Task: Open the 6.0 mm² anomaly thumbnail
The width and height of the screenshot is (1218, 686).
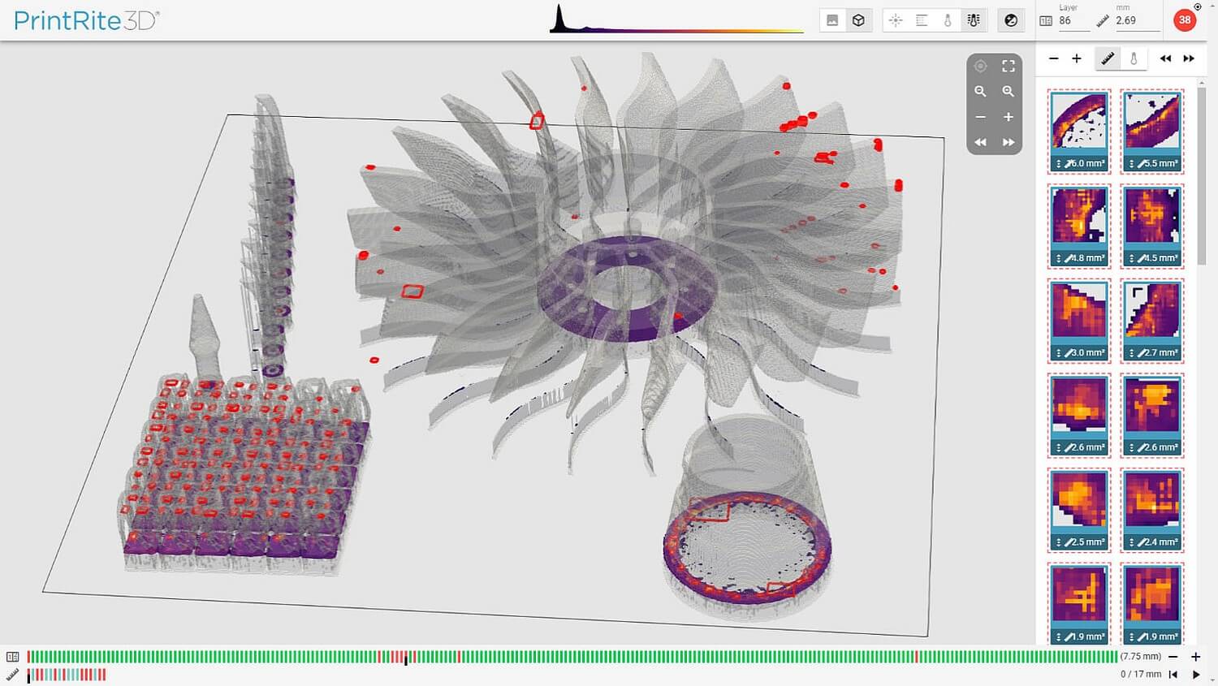Action: tap(1079, 122)
